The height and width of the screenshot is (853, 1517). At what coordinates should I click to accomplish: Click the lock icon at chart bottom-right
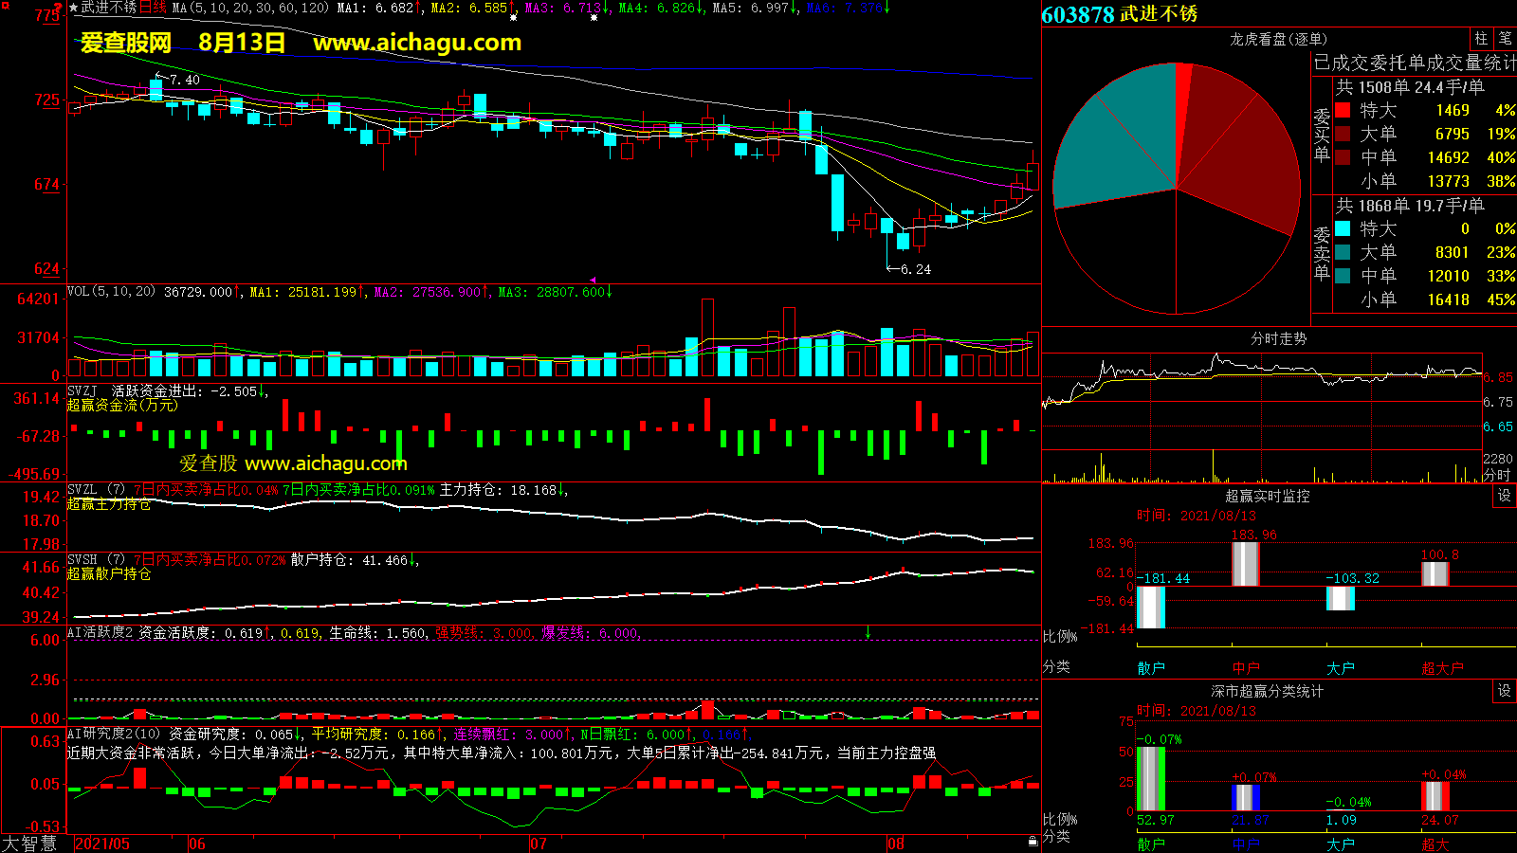coord(1033,841)
